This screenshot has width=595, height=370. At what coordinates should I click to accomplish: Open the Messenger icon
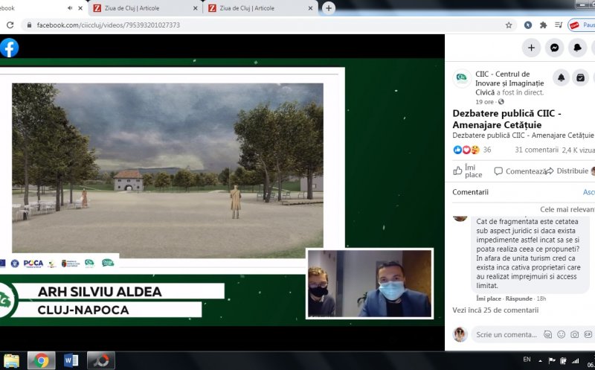554,48
